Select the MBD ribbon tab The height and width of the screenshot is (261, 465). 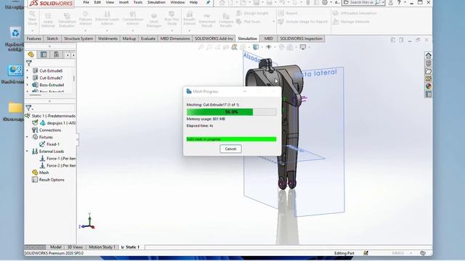[x=268, y=38]
